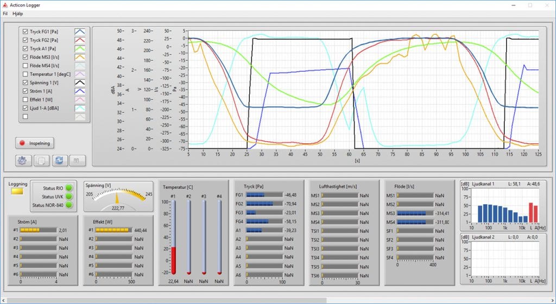Click the blue Tryck FG1 line swatch
The image size is (556, 304).
pos(80,31)
